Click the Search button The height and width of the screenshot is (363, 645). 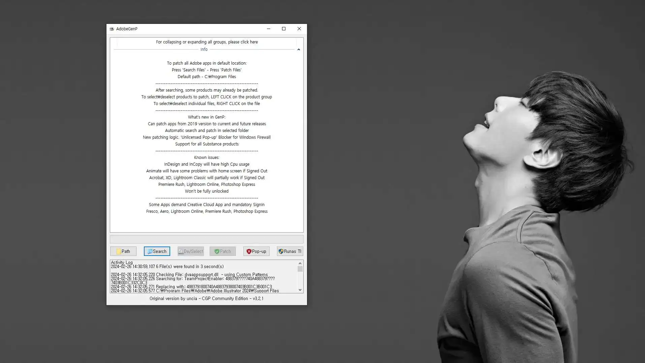click(157, 251)
